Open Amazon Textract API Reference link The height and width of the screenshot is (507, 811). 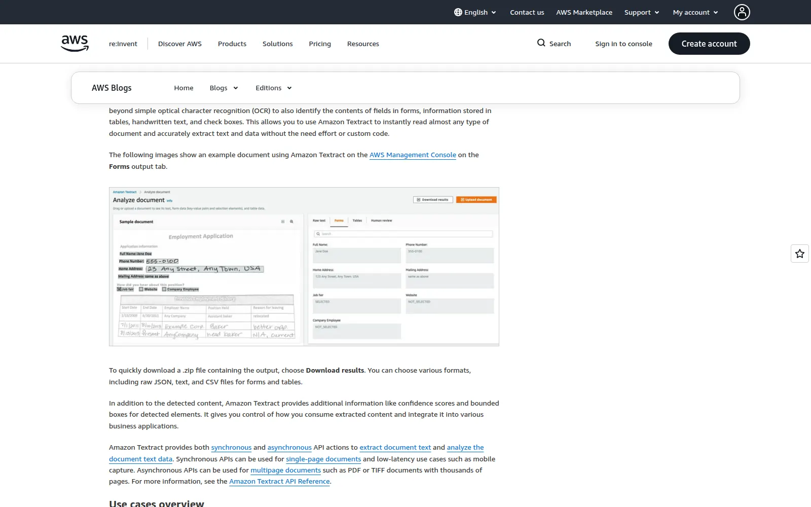coord(279,482)
